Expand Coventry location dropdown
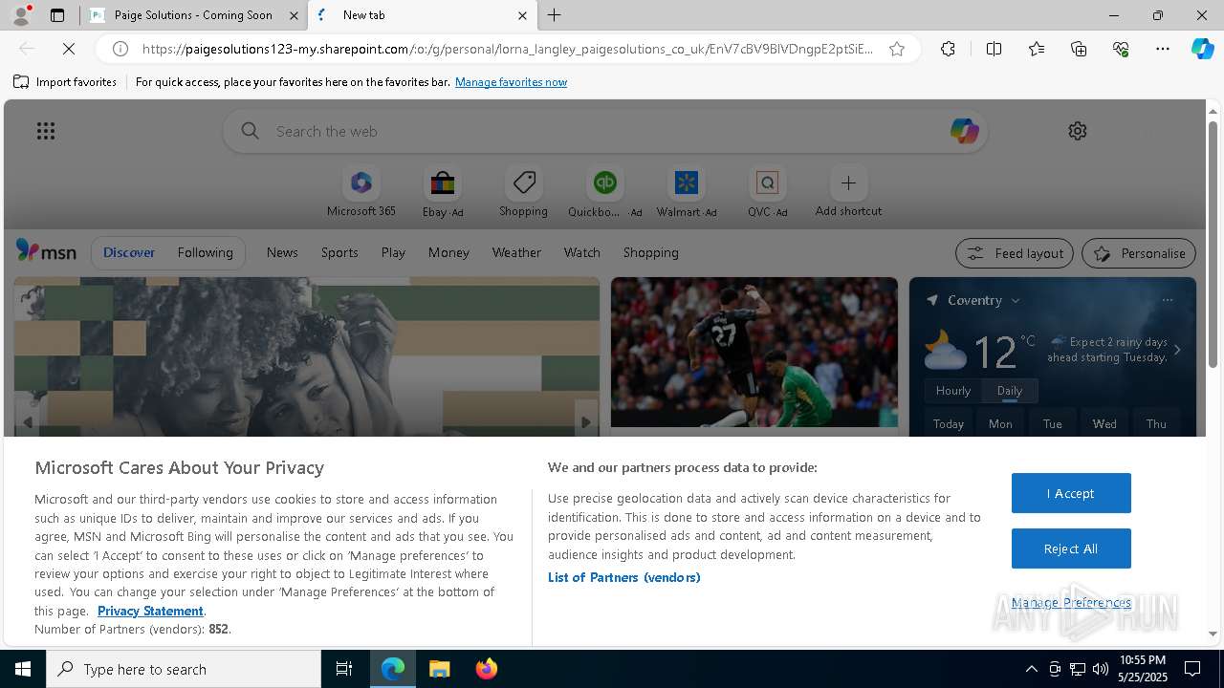1224x688 pixels. pos(1016,300)
